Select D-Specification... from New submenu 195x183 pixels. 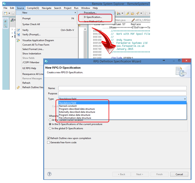tap(93, 17)
